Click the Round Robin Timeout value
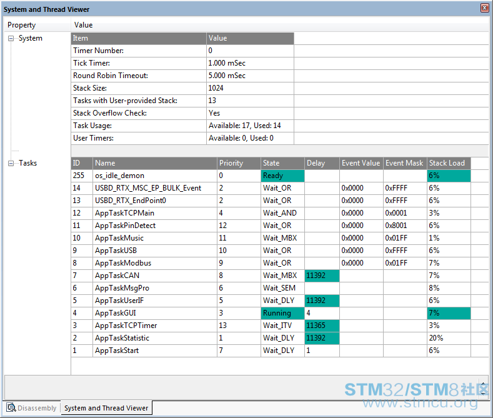This screenshot has height=418, width=493. tap(227, 76)
